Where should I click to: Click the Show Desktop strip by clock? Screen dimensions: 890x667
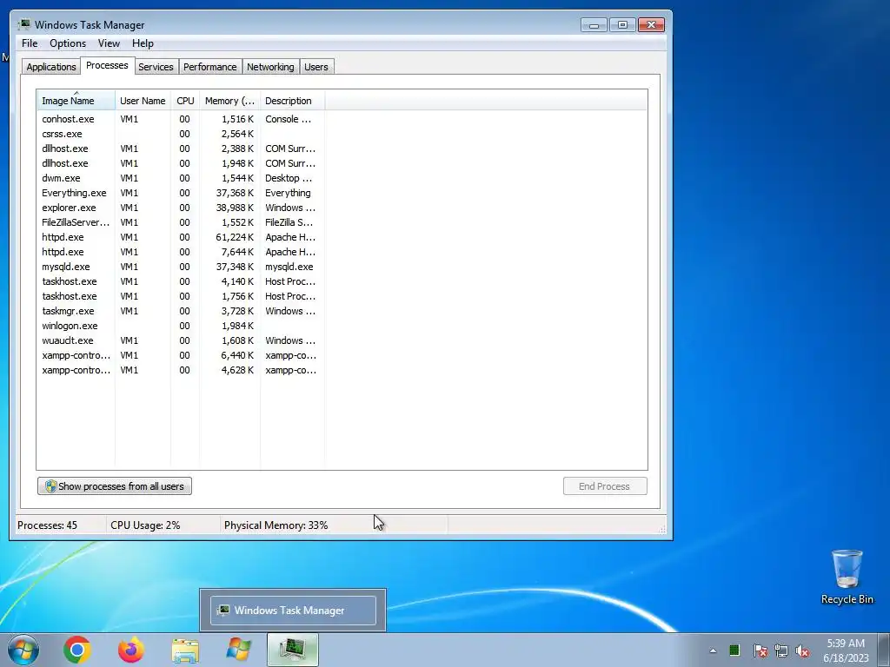(884, 650)
